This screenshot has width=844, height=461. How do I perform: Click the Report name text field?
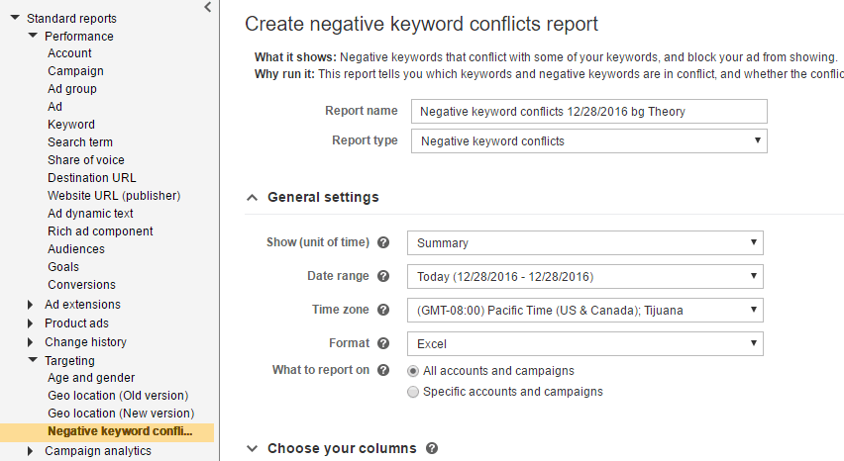click(588, 112)
